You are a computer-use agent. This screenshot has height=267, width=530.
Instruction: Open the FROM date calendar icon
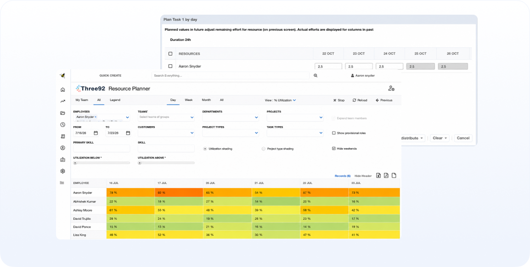tap(96, 133)
